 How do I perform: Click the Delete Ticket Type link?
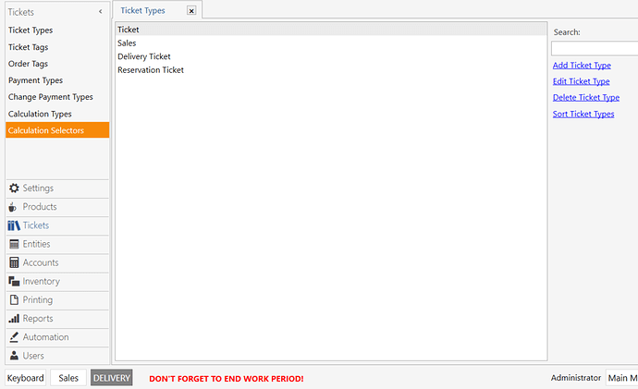point(586,98)
